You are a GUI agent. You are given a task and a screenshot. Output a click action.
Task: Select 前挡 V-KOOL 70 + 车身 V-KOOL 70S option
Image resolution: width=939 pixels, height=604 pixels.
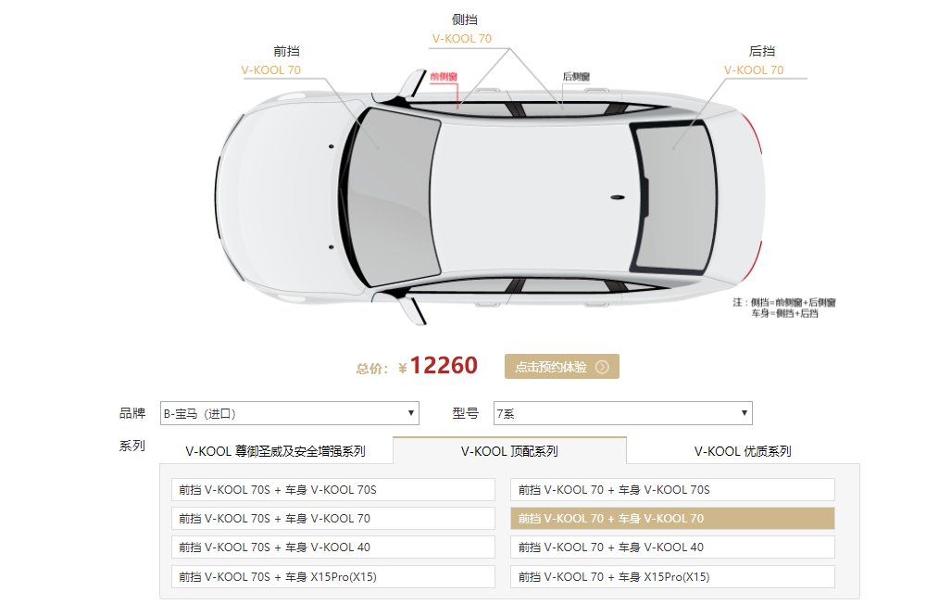click(x=672, y=489)
